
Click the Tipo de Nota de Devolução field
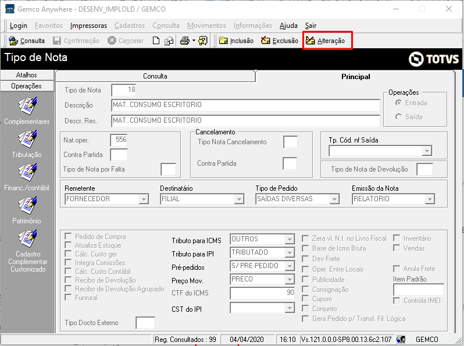click(x=424, y=169)
